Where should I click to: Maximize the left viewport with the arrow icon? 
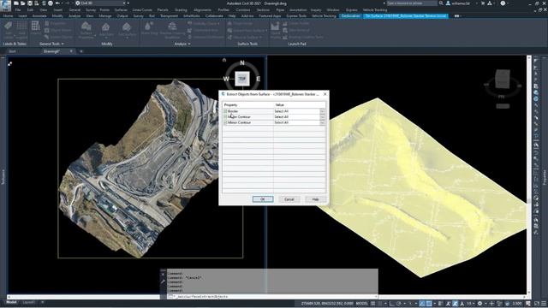click(9, 63)
